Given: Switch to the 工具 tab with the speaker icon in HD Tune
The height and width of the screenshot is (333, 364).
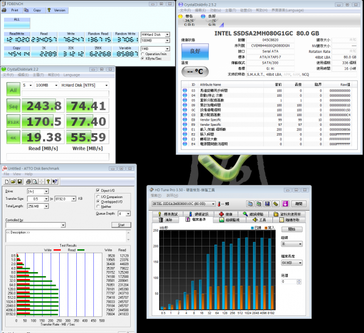Looking at the screenshot, I should click(259, 220).
